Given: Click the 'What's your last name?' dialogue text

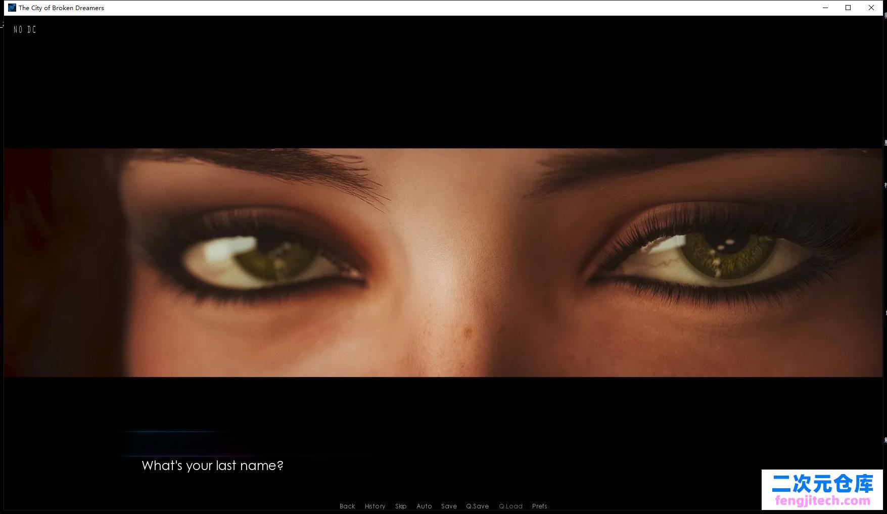Looking at the screenshot, I should click(x=212, y=465).
